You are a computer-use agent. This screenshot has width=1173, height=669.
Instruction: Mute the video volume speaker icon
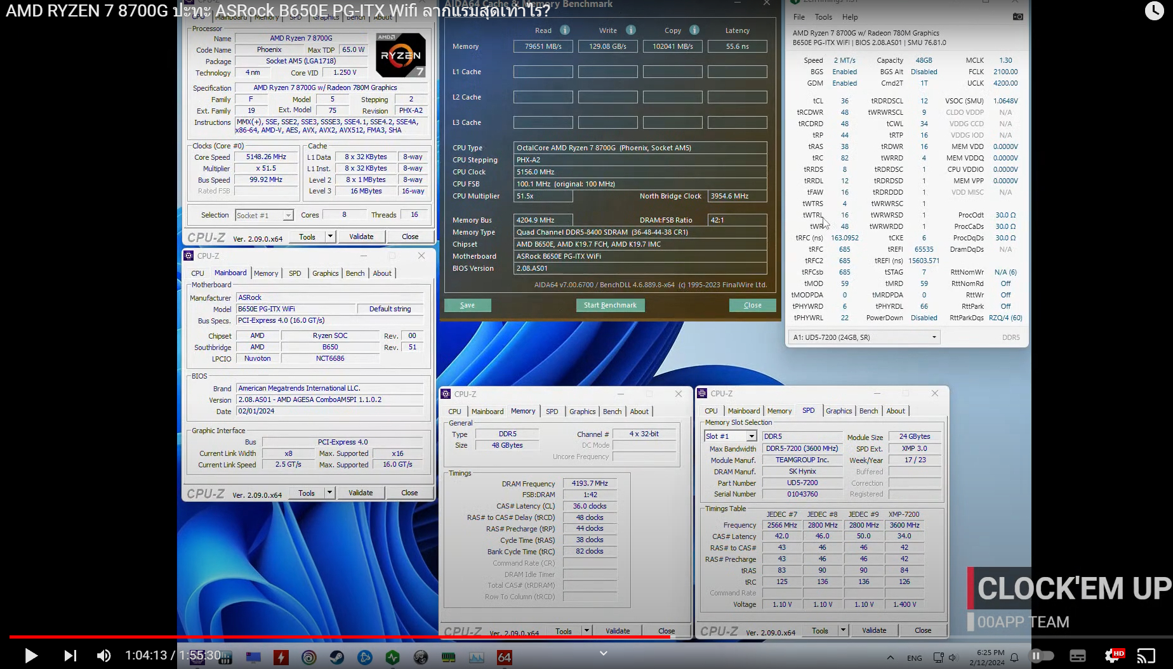[103, 655]
